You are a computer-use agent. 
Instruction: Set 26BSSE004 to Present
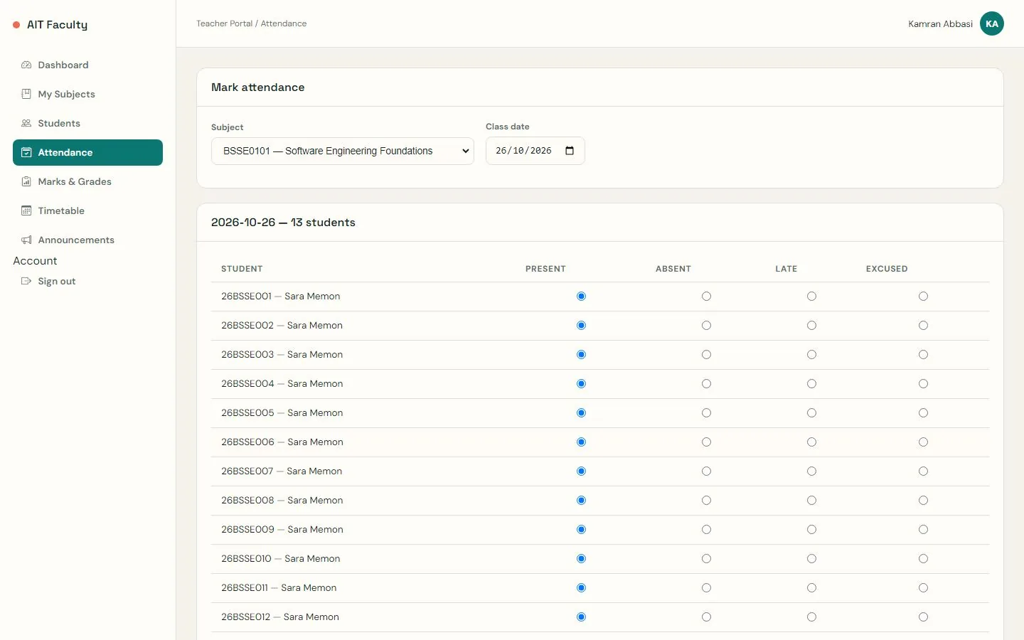581,384
